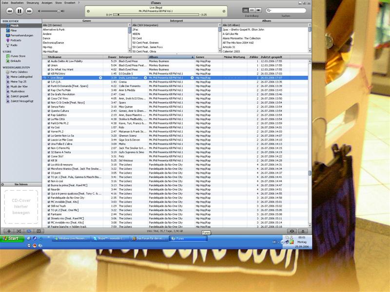The image size is (390, 292).
Task: Open the Bearbeiten menu
Action: tap(17, 2)
